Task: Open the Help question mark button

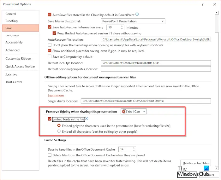Action: click(202, 4)
